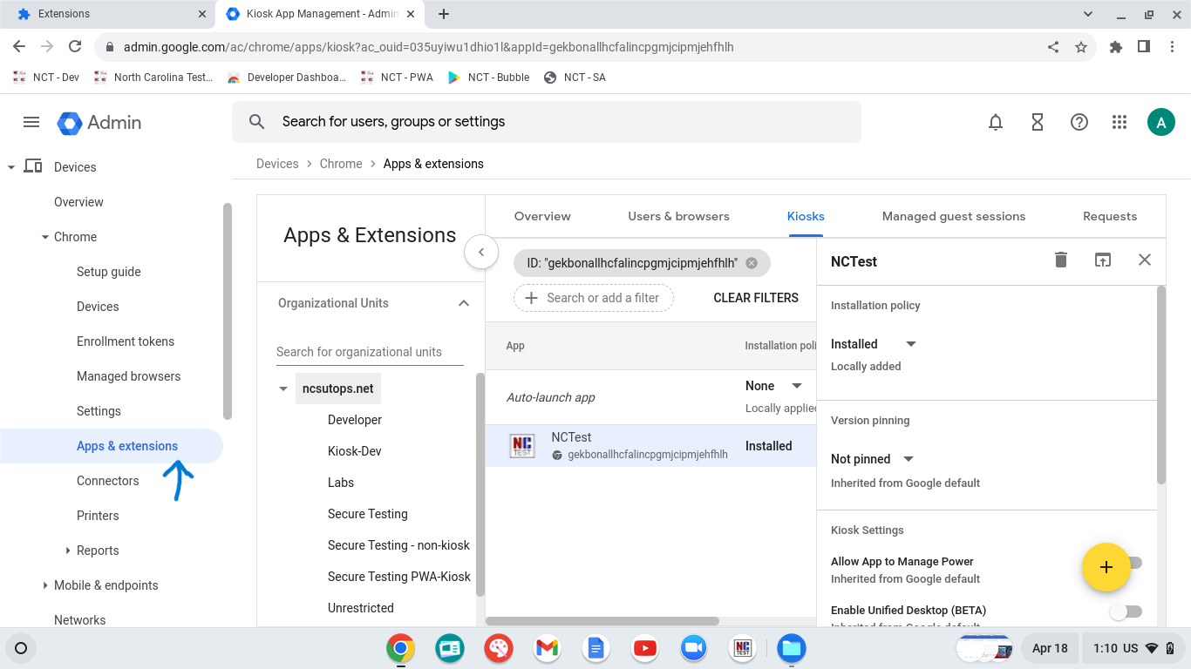
Task: Select the Kiosk-Dev organizational unit
Action: 355,451
